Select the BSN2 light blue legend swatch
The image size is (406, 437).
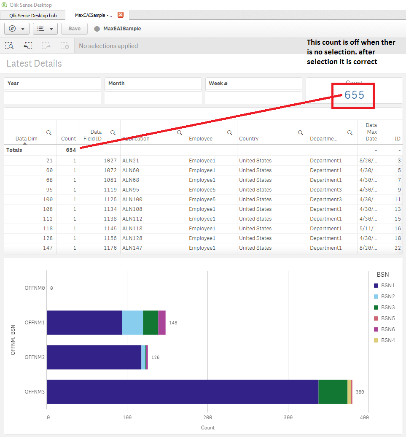point(376,297)
